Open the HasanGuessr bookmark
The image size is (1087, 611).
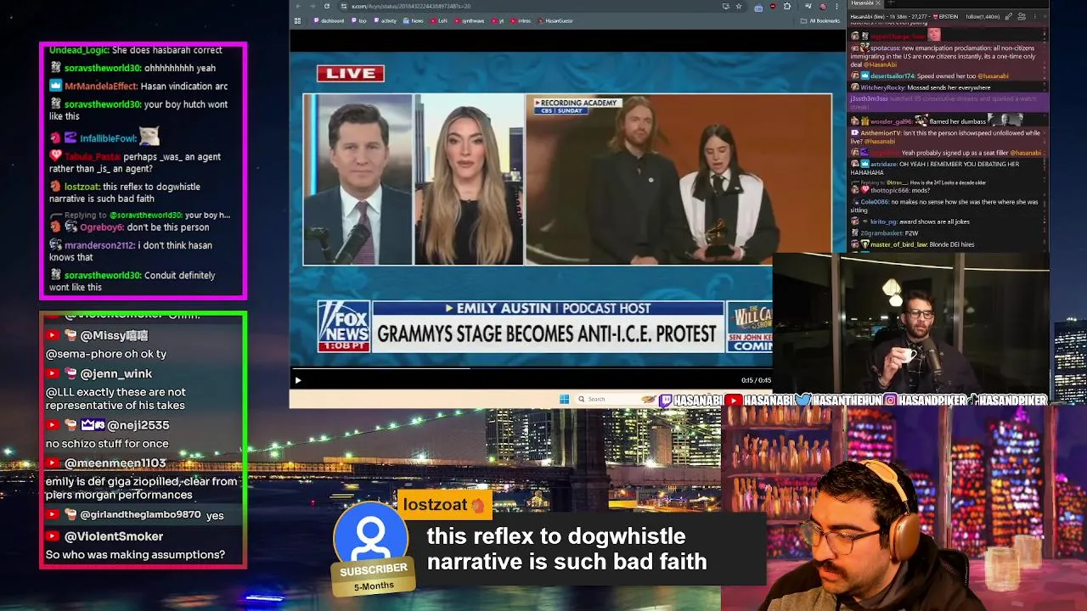(555, 20)
